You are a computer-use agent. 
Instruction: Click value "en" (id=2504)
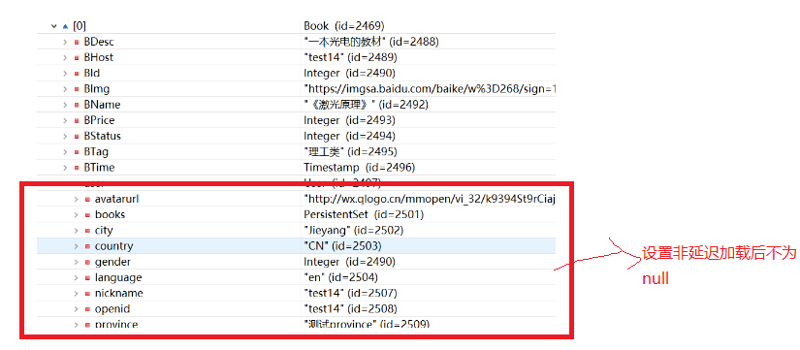click(x=340, y=278)
